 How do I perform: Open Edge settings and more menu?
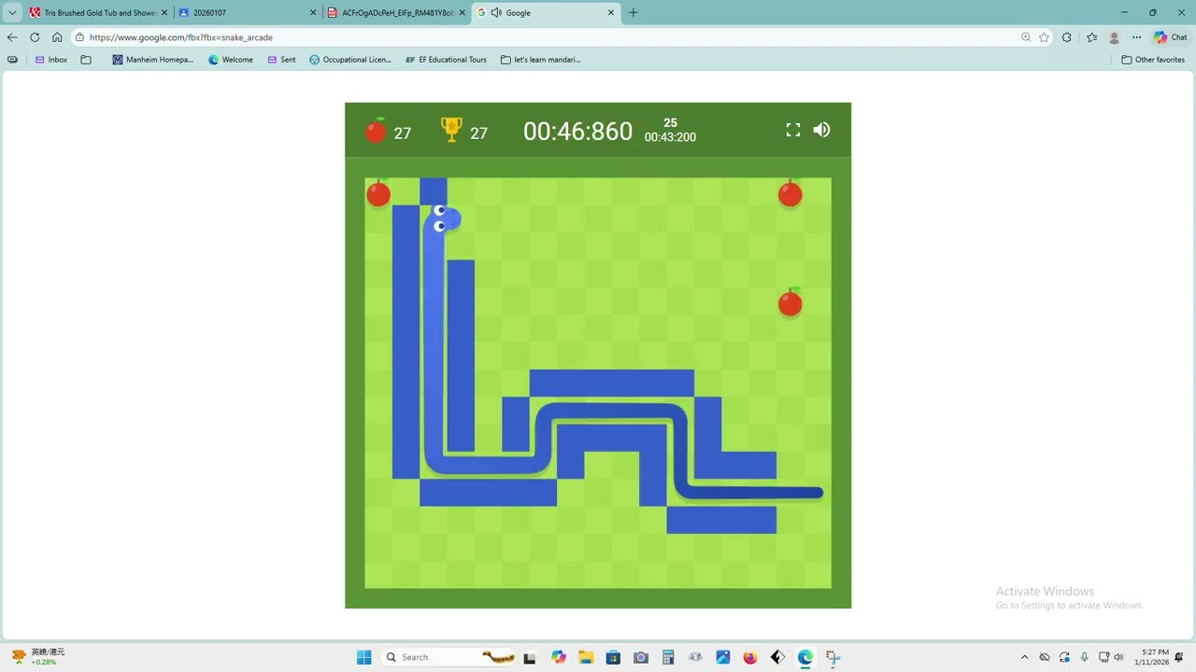click(1136, 37)
